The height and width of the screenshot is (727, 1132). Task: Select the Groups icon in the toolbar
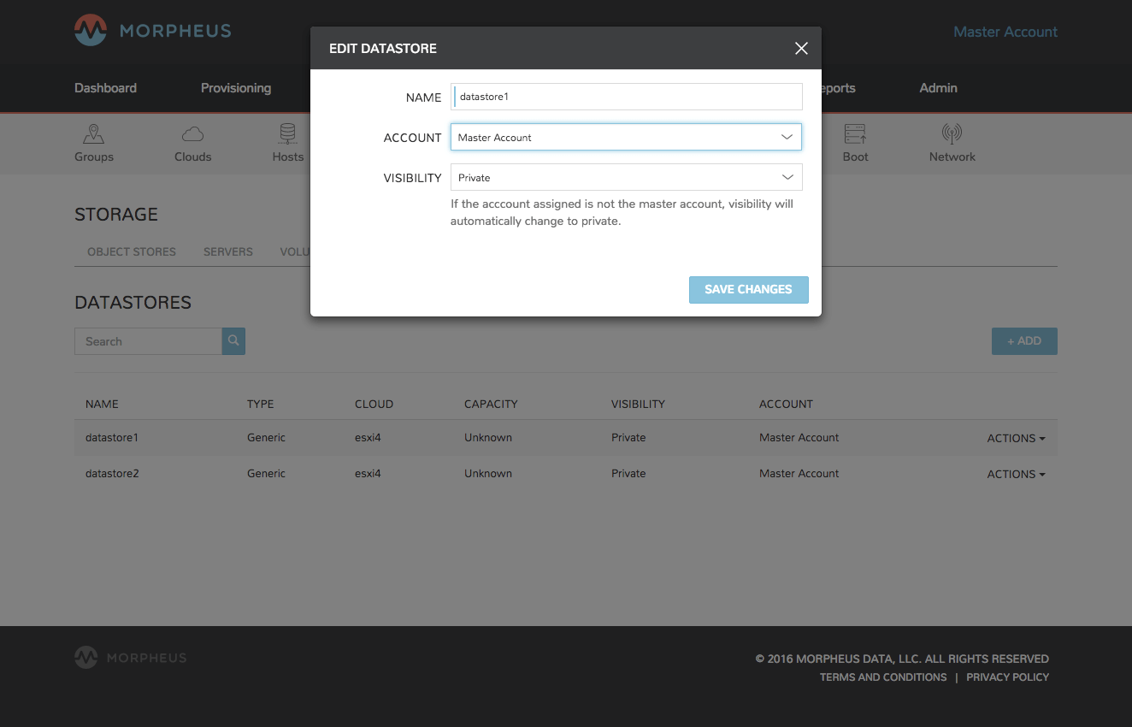(x=93, y=137)
